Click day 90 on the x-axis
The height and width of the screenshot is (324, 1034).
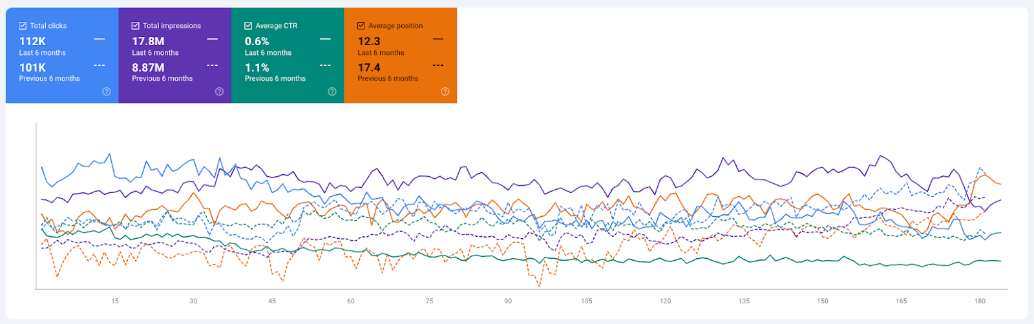pos(508,301)
